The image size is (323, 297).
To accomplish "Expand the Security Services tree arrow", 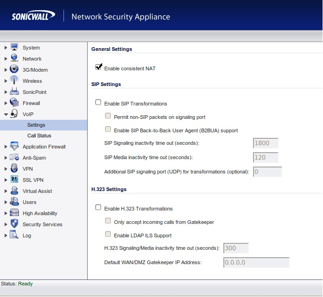I will click(x=6, y=225).
